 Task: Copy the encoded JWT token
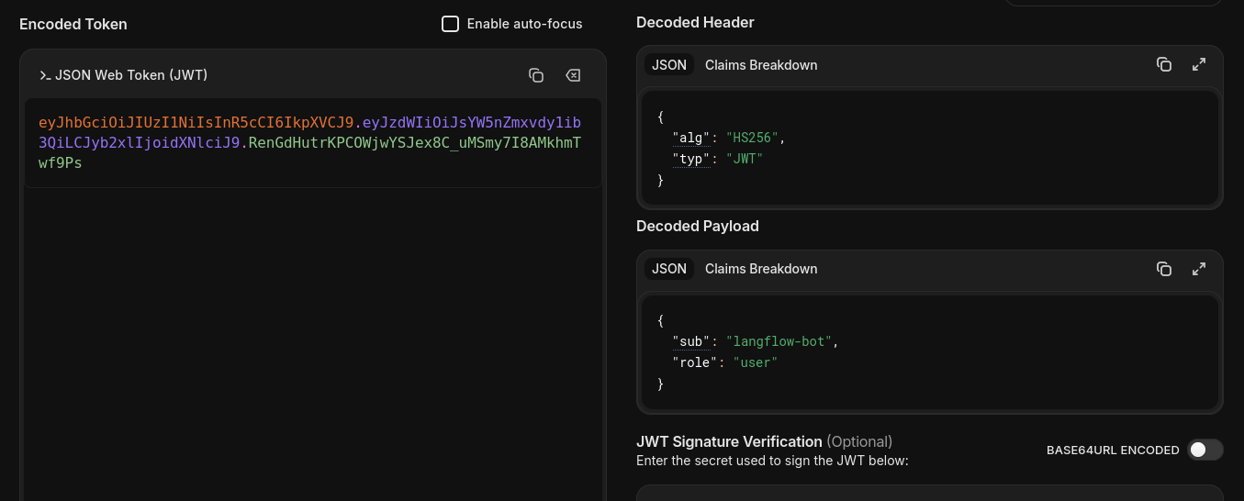[536, 75]
